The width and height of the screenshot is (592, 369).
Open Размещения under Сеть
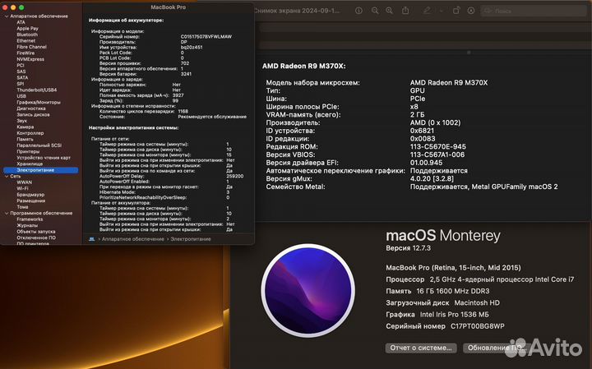31,201
